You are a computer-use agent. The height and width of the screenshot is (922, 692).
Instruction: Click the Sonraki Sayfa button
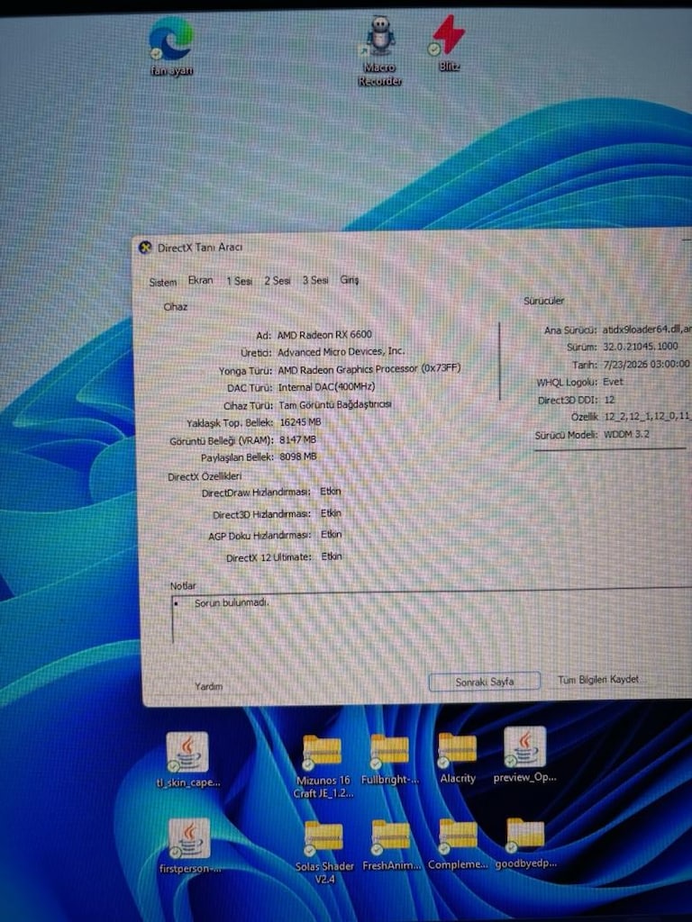point(484,682)
